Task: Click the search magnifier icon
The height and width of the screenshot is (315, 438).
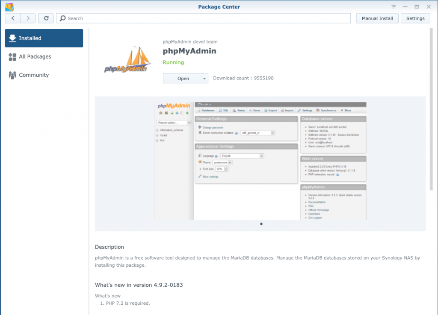Action: pos(63,18)
